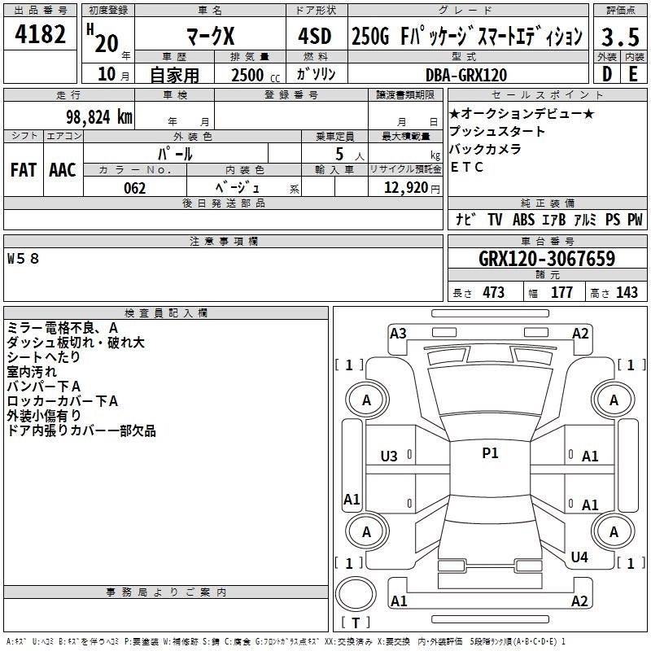Viewport: 651px width, 651px height.
Task: Click the 注意事項欄 section header
Action: pos(224,242)
